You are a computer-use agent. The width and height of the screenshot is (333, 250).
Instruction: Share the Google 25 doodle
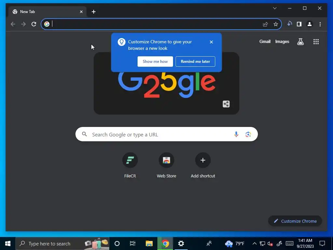point(226,104)
